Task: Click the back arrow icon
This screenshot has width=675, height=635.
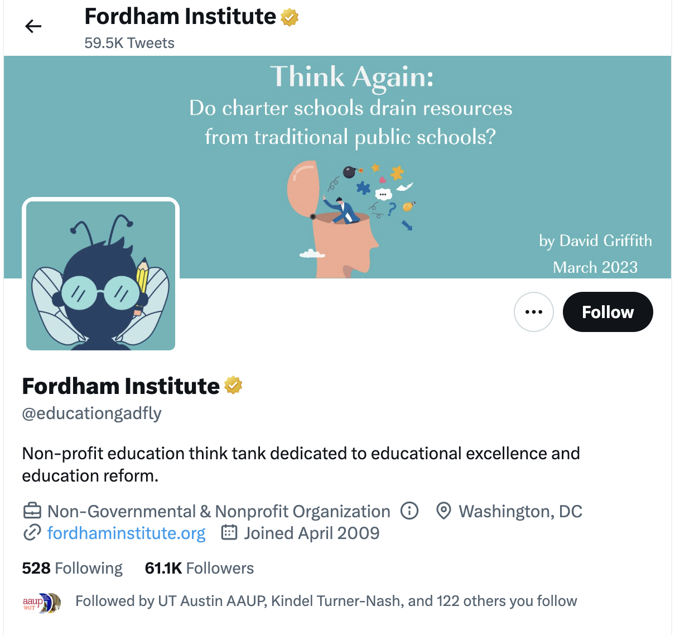Action: (33, 26)
